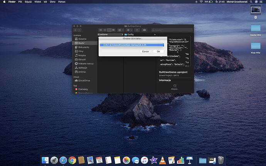Open Google Chrome from the Dock
This screenshot has height=166, width=266.
[72, 160]
